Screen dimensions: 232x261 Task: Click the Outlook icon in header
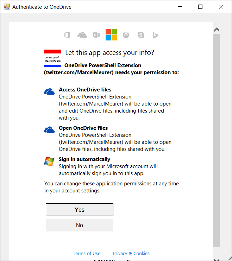(x=96, y=35)
